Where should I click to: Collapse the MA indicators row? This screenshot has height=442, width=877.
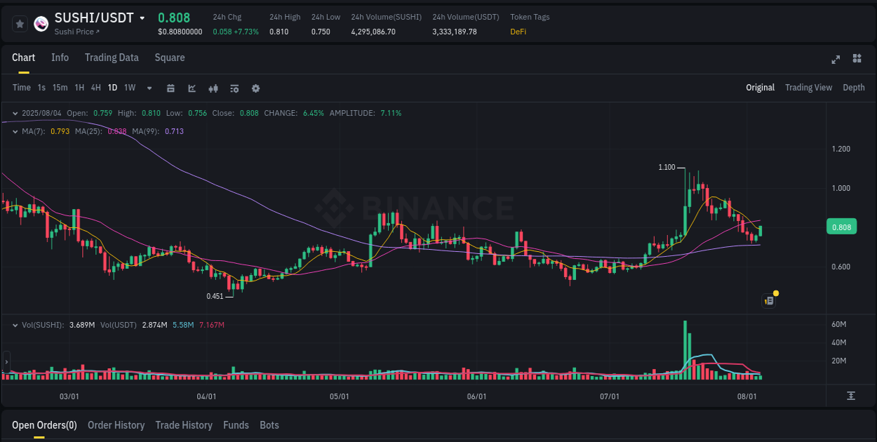pyautogui.click(x=15, y=131)
